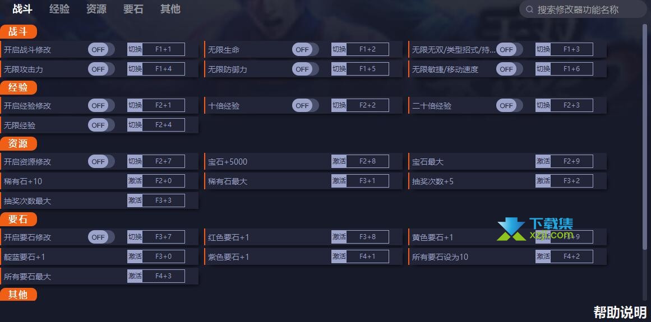Open the 资源 tab
This screenshot has width=651, height=322.
[96, 9]
